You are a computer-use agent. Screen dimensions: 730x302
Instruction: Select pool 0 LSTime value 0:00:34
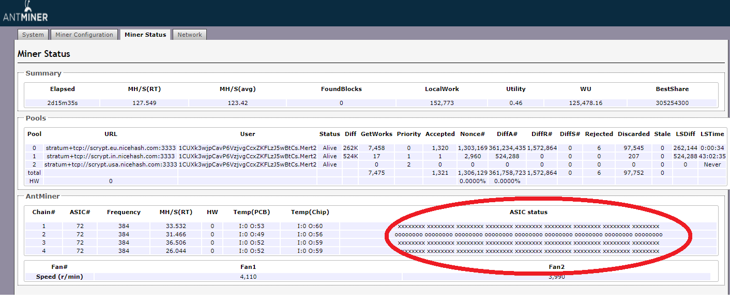712,148
